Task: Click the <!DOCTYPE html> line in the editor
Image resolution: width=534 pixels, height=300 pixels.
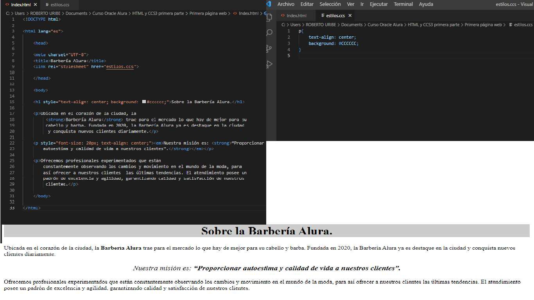Action: (x=42, y=19)
